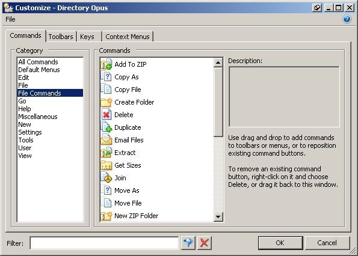Screen dimensions: 358x256
Task: Open the Context Menus tab
Action: click(128, 37)
